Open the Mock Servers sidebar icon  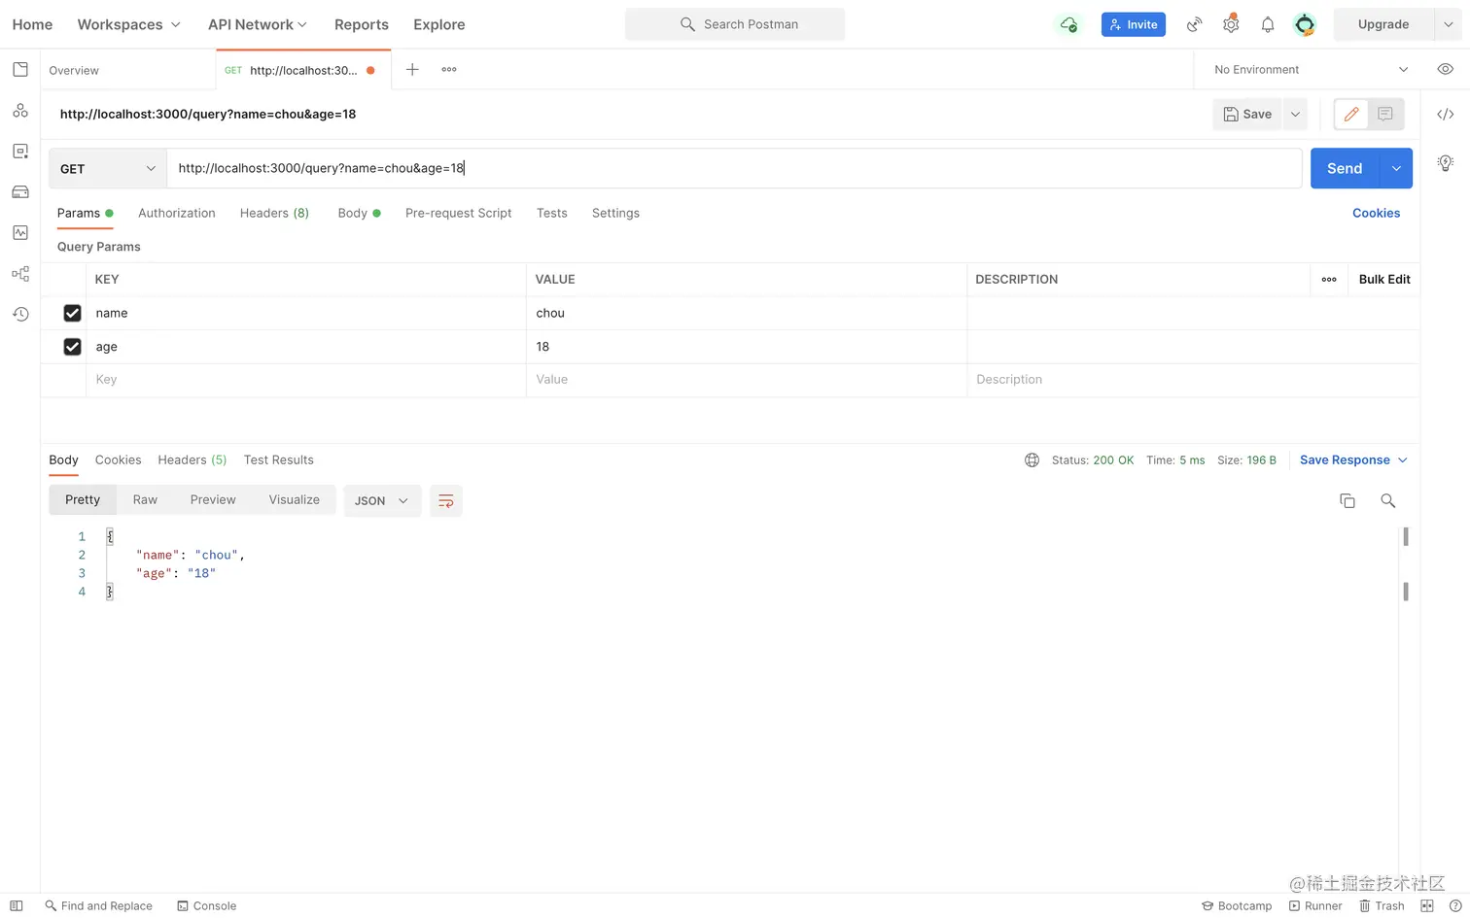20,192
